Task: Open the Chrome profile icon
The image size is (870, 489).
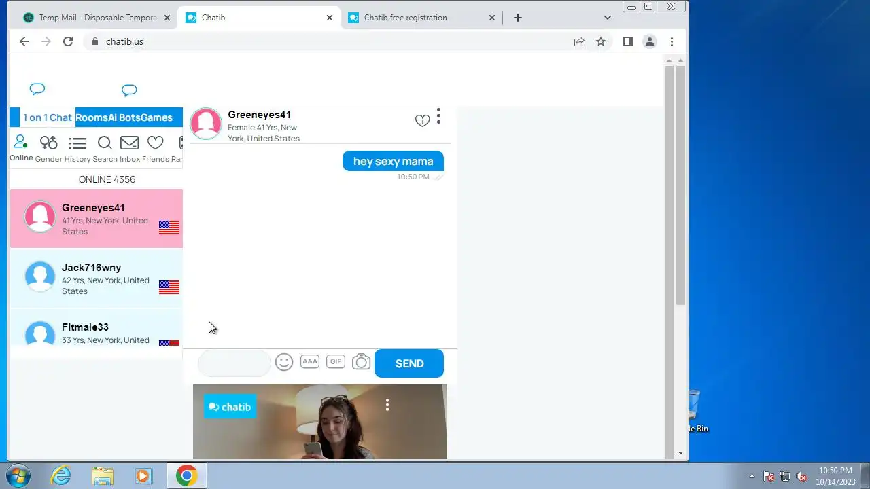Action: (x=650, y=41)
